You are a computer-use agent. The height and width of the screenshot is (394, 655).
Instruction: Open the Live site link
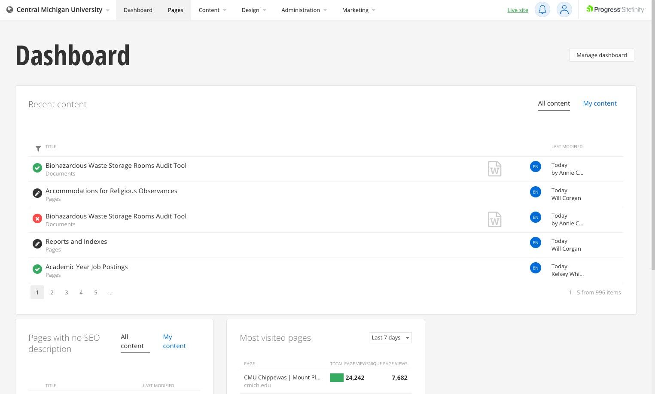pos(518,10)
